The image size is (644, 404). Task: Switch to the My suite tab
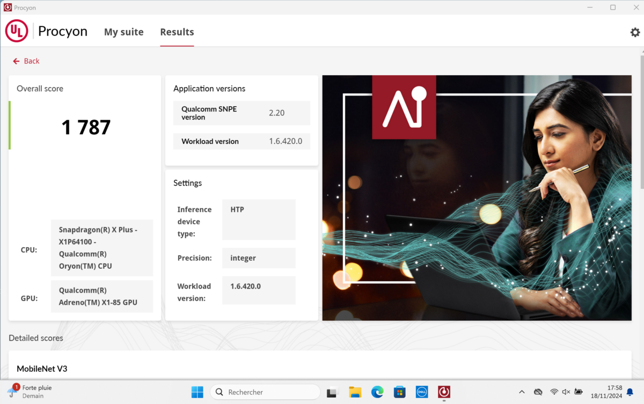pyautogui.click(x=123, y=32)
